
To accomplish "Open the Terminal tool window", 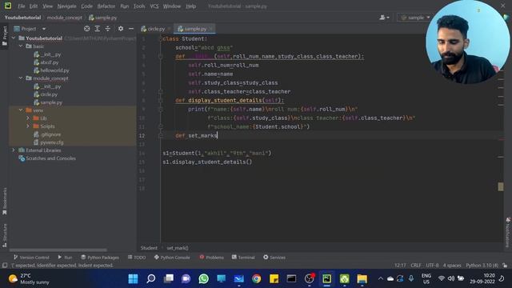I will tap(243, 258).
